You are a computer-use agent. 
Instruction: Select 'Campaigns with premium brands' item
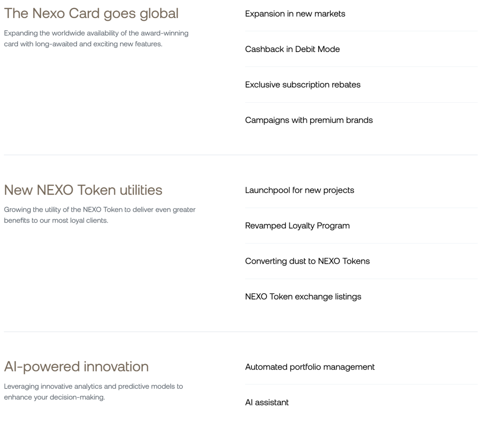coord(309,120)
